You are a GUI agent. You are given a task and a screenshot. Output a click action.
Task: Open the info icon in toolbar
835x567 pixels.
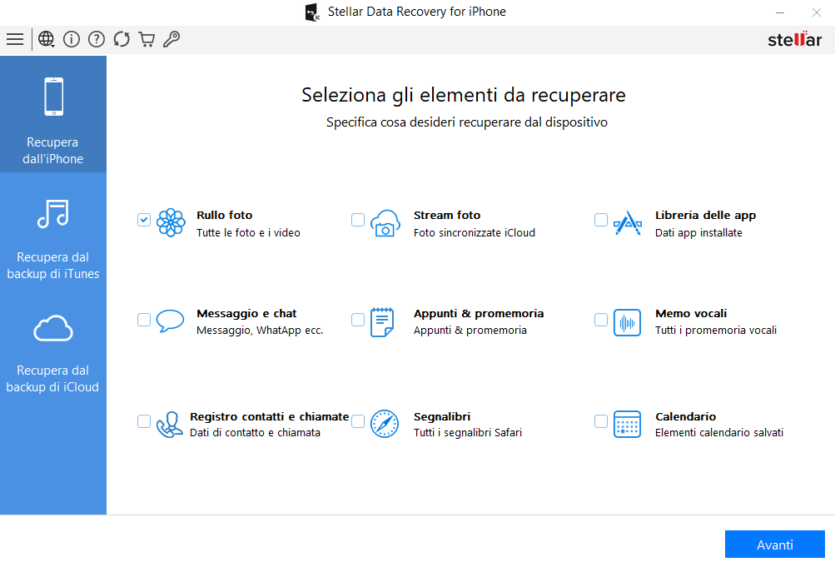[72, 39]
